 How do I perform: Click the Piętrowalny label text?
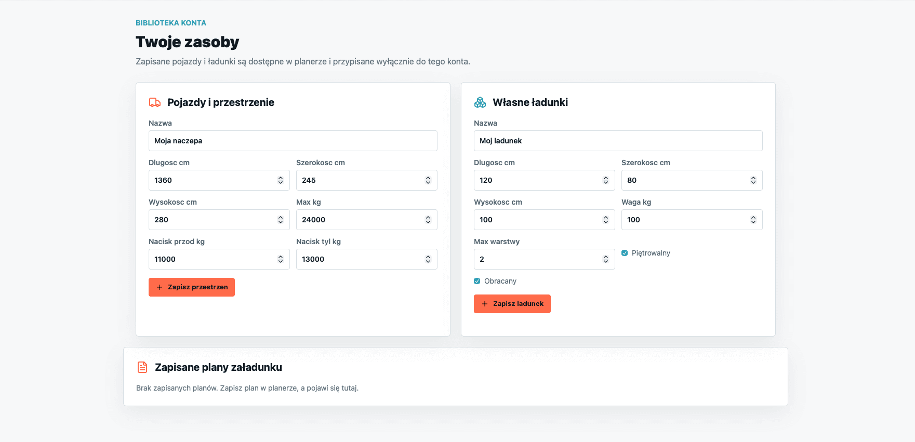point(651,253)
